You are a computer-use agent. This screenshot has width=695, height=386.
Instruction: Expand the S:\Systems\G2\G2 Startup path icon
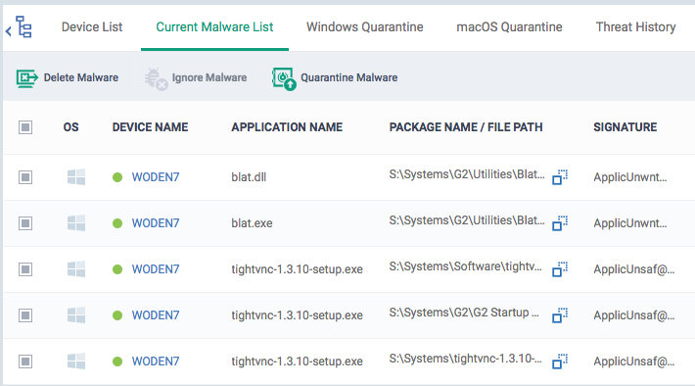560,315
